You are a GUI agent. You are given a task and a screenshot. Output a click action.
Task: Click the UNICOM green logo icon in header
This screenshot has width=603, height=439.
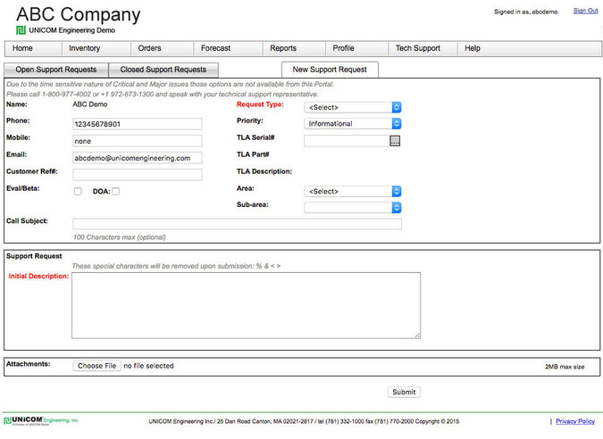[21, 30]
